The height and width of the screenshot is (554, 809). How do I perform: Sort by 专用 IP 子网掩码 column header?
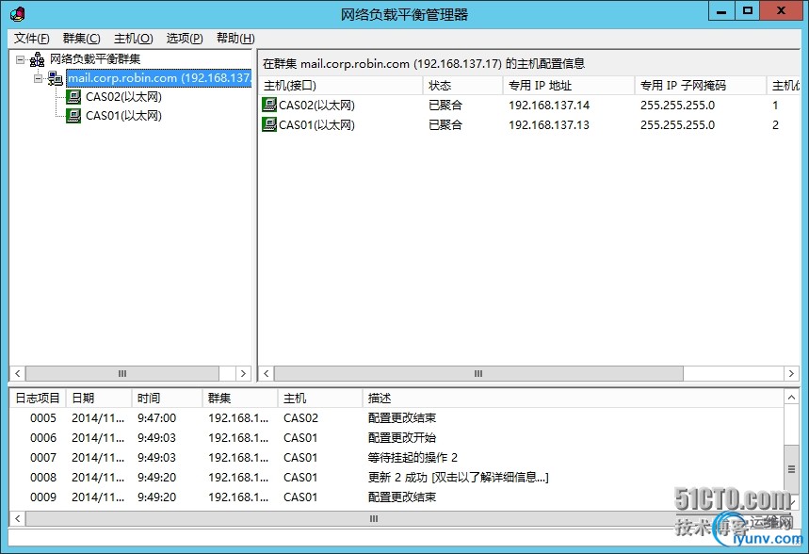click(x=700, y=85)
